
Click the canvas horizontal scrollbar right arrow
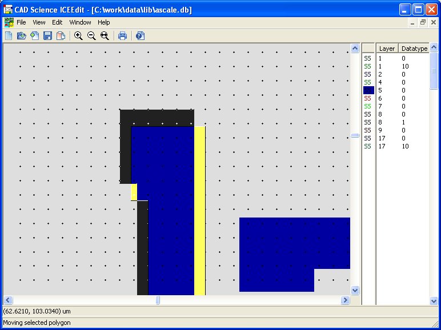tap(345, 300)
